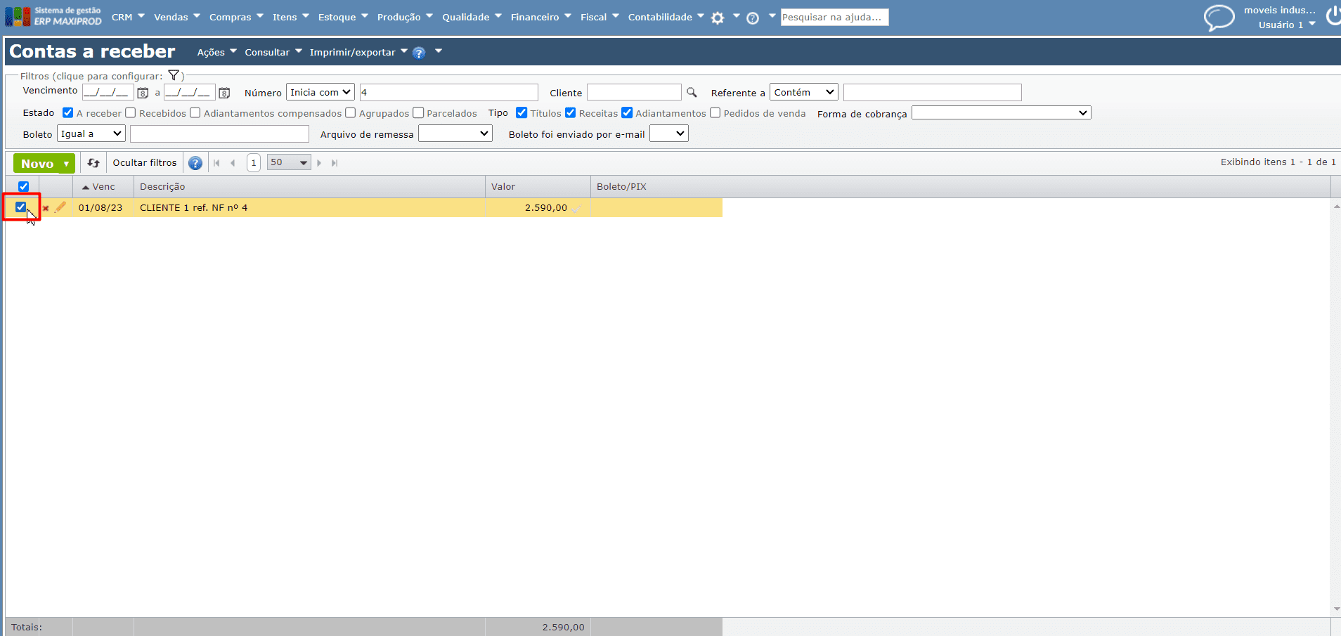Enable the Recebidos checkbox

pos(130,112)
